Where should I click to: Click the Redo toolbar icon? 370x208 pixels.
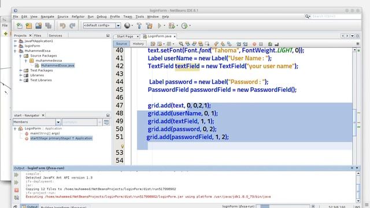pos(72,25)
